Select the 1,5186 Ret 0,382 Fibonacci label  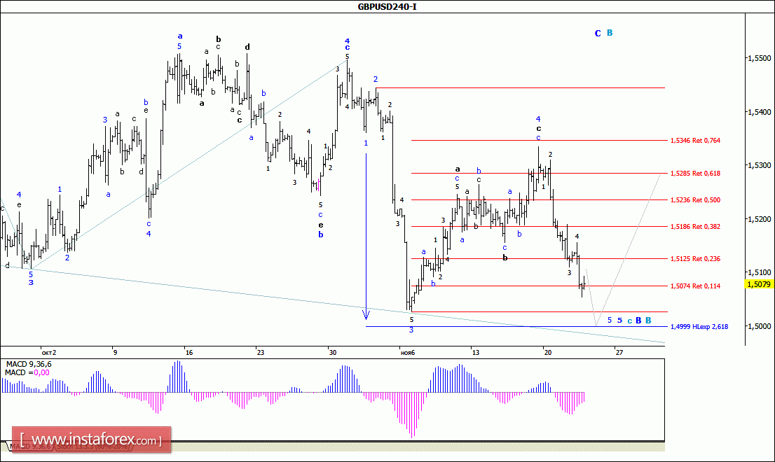pos(695,227)
